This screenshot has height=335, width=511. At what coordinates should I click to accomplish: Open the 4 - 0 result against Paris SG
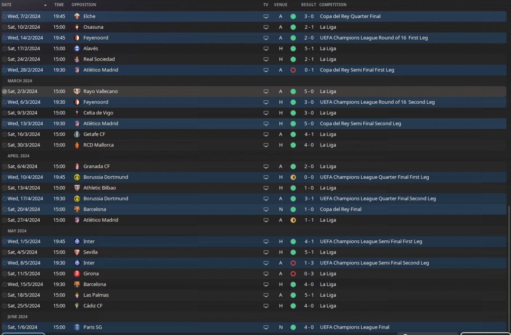coord(309,327)
